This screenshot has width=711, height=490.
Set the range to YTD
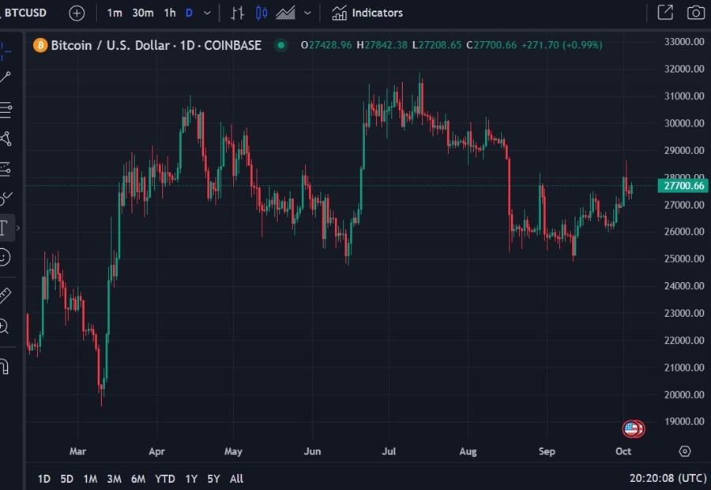pyautogui.click(x=164, y=479)
